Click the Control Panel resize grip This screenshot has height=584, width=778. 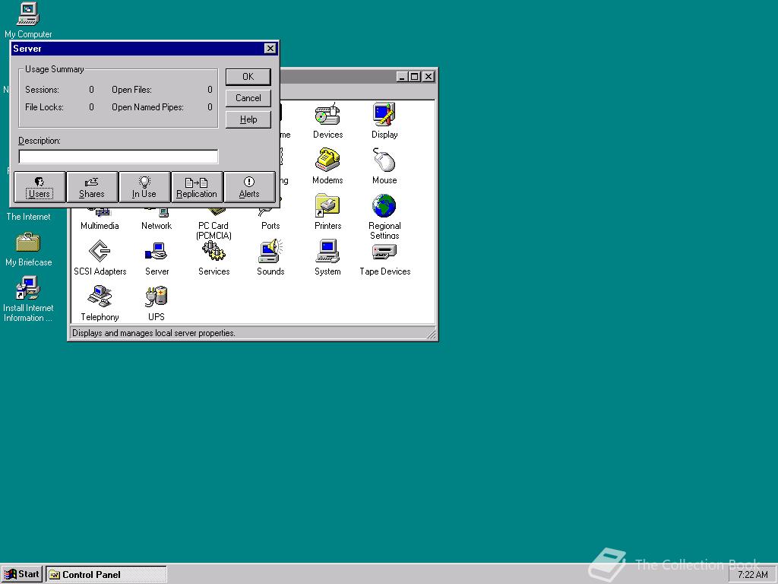click(x=432, y=335)
